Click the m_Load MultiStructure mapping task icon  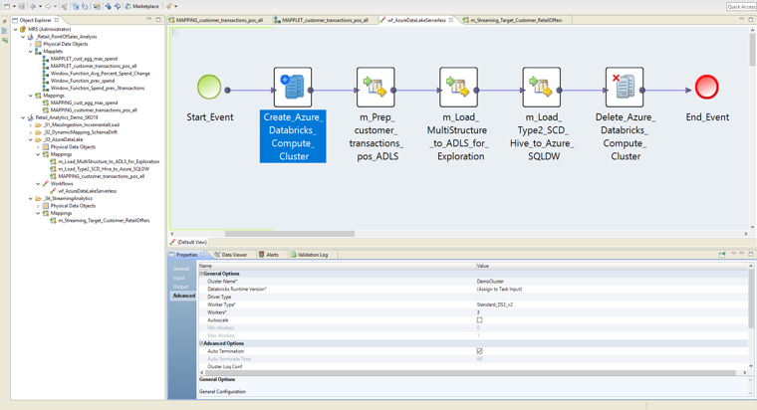(458, 88)
